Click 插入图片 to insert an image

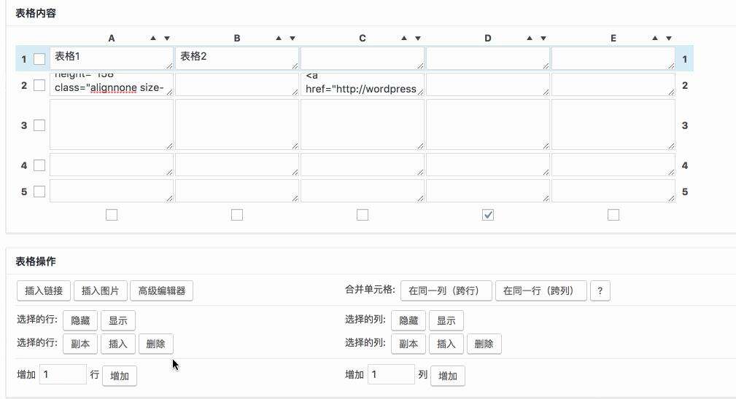pos(100,291)
